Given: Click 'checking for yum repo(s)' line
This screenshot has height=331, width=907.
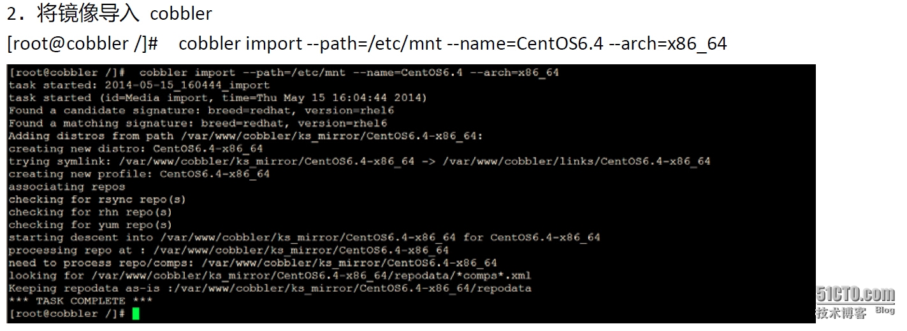Looking at the screenshot, I should 91,225.
